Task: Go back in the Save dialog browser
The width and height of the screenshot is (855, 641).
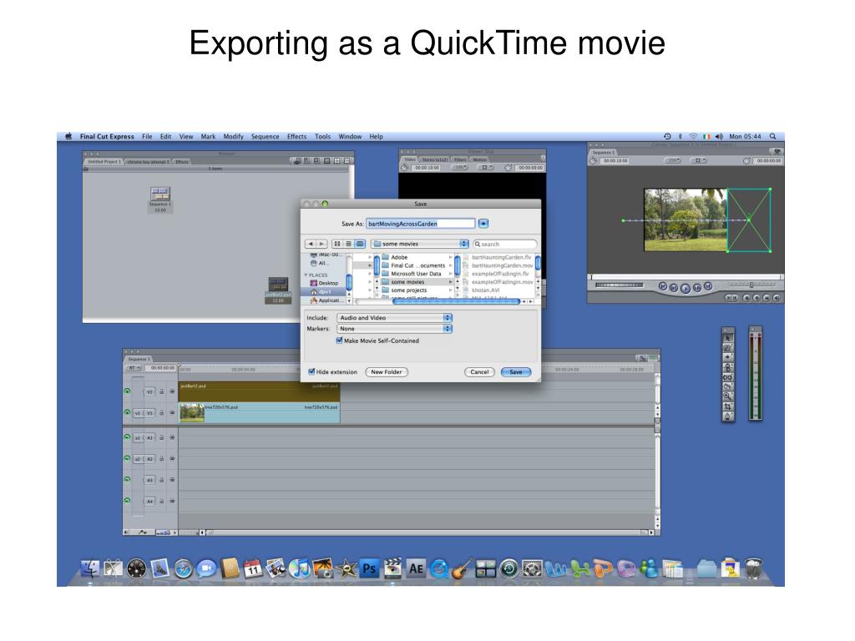Action: click(x=311, y=244)
